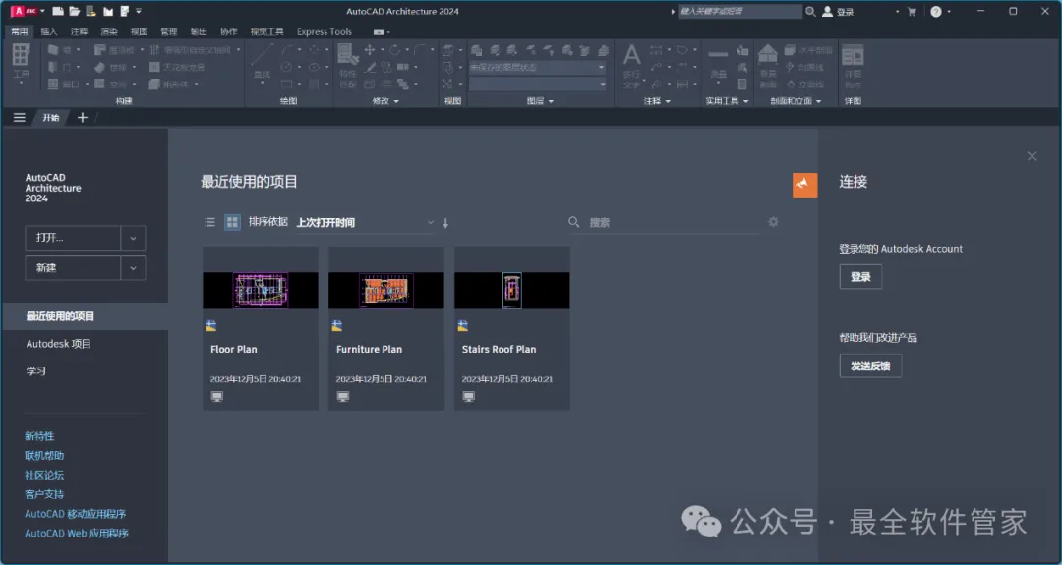Switch to the 视图 ribbon tab
The height and width of the screenshot is (565, 1062).
click(x=139, y=31)
